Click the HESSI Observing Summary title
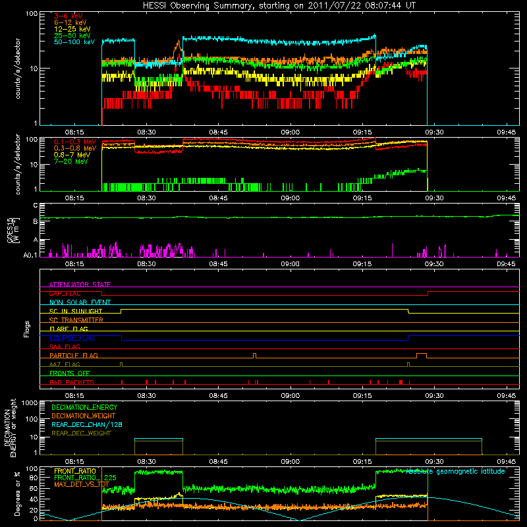Viewport: 527px width, 527px height. [279, 6]
